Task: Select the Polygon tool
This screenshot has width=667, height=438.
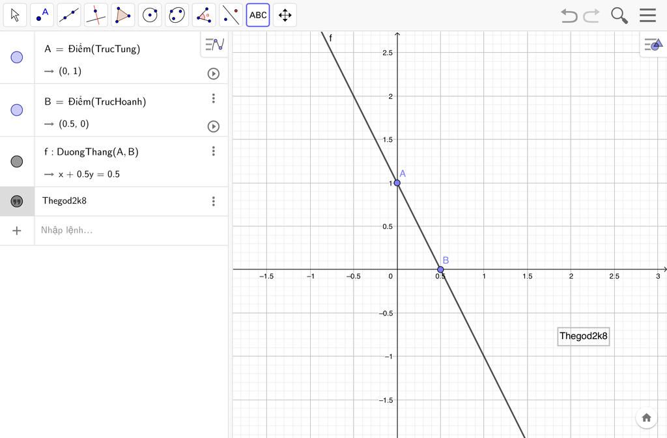Action: click(123, 15)
